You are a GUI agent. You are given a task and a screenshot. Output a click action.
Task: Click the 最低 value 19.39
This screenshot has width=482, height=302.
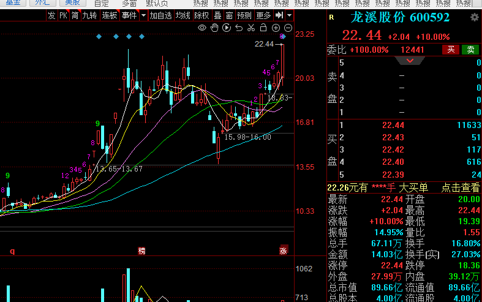tap(469, 221)
